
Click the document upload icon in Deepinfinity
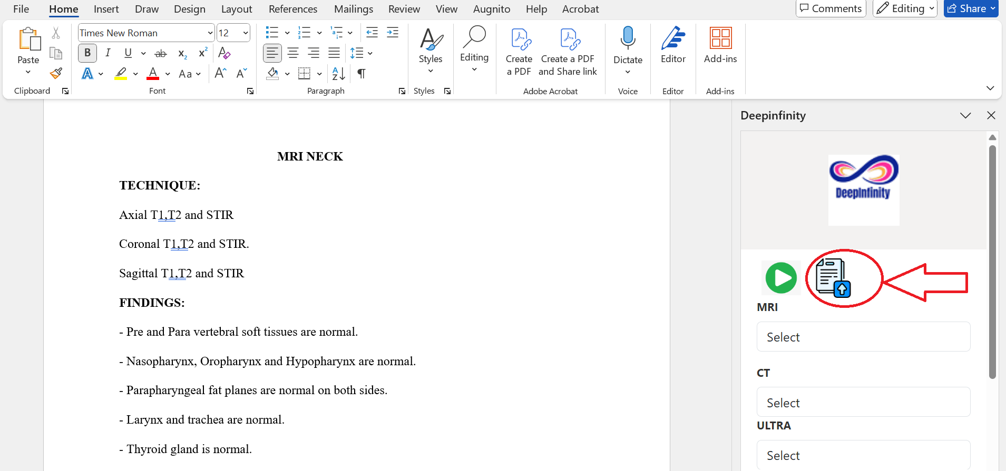[833, 278]
